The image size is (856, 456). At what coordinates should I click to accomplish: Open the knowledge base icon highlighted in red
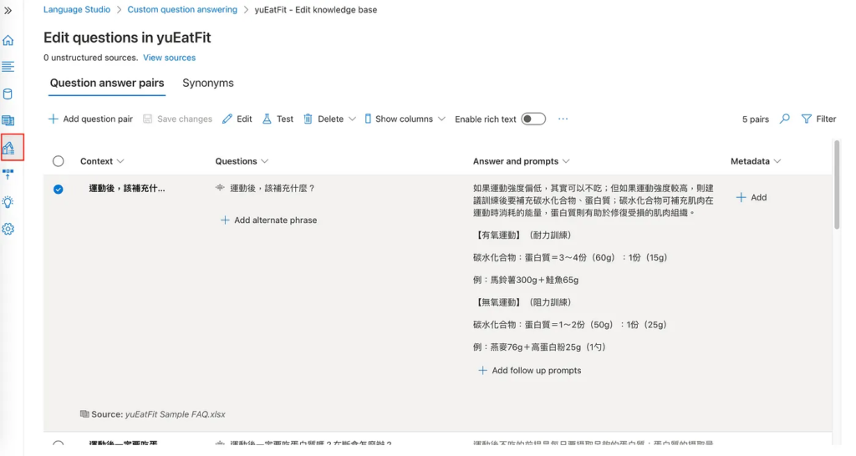(x=9, y=148)
